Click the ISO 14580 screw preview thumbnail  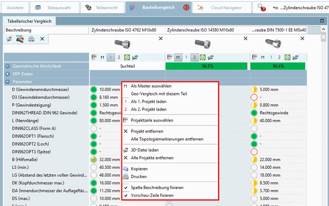pos(203,44)
